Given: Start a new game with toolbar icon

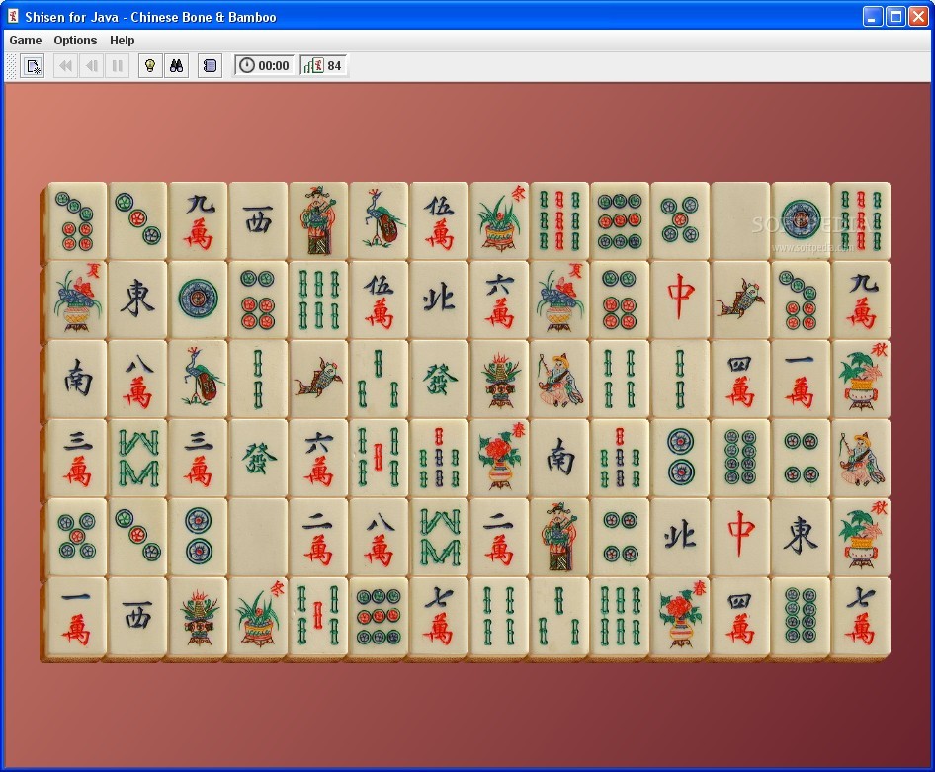Looking at the screenshot, I should click(x=33, y=65).
